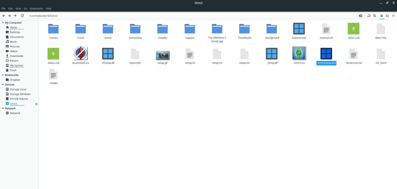Switch to compact view
Image resolution: width=397 pixels, height=189 pixels.
(x=393, y=16)
